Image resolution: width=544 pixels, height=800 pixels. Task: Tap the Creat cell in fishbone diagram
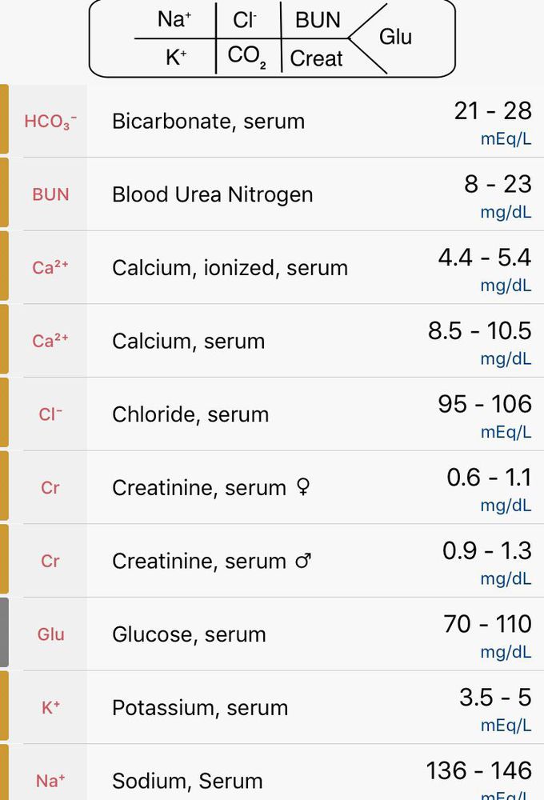(316, 58)
